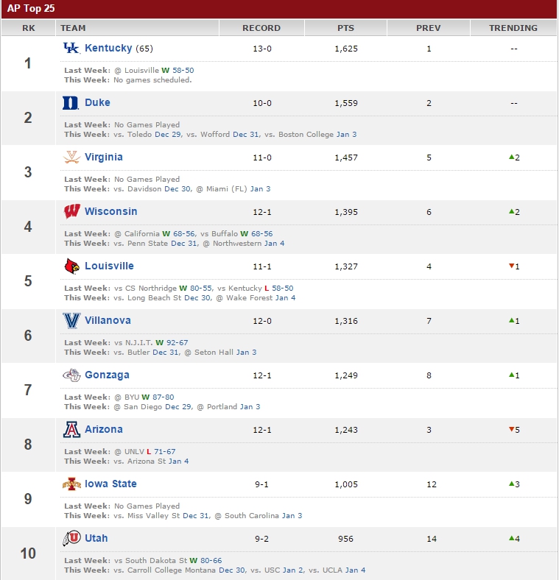Open the Utah Utes logo
The width and height of the screenshot is (559, 580).
click(71, 538)
